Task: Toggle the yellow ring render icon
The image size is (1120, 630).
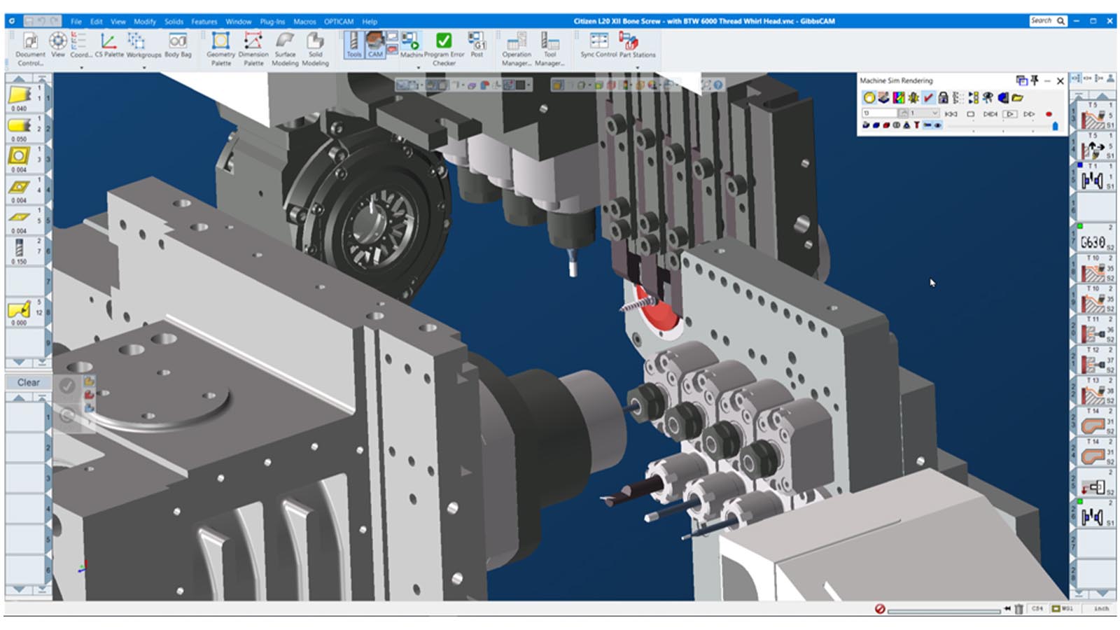Action: [x=869, y=97]
